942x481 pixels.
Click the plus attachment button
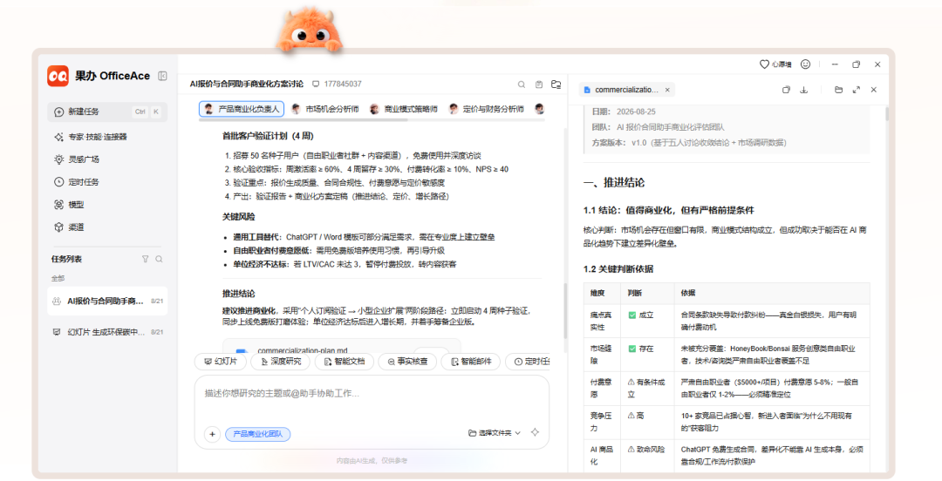point(212,434)
